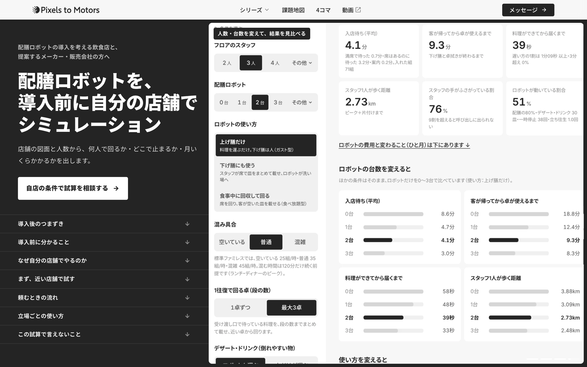Click down arrow on まず、近い店舗で試す row
Viewport: 587px width, 367px height.
(x=187, y=279)
